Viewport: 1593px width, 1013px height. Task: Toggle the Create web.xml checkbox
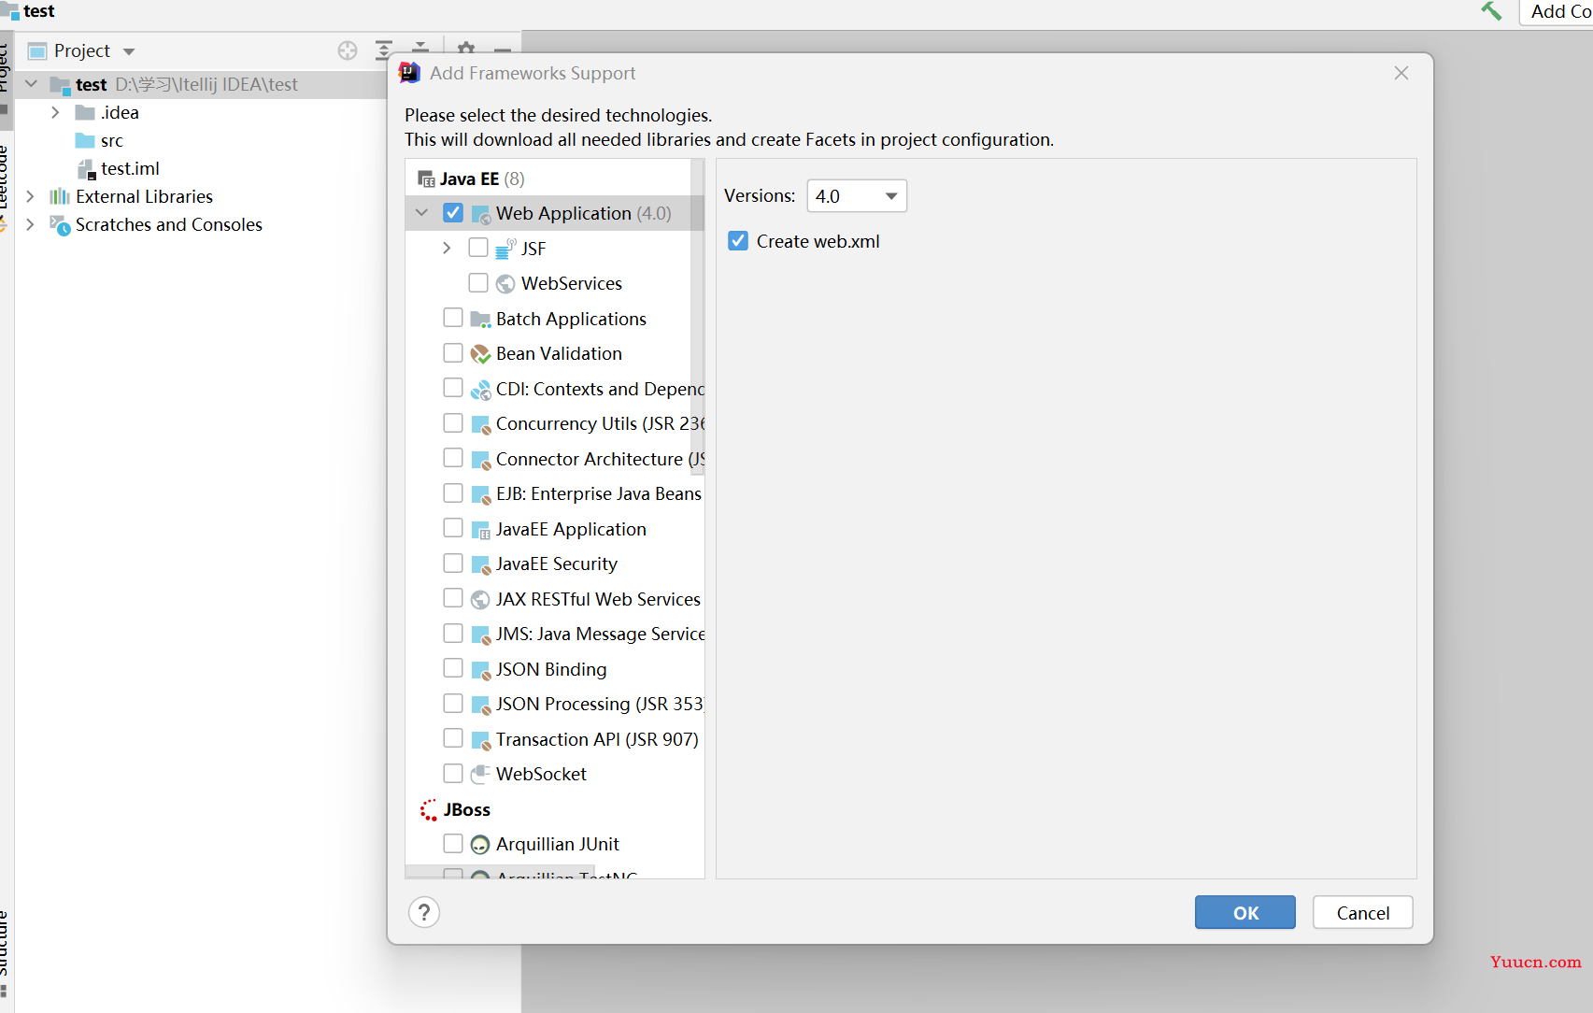pos(738,241)
